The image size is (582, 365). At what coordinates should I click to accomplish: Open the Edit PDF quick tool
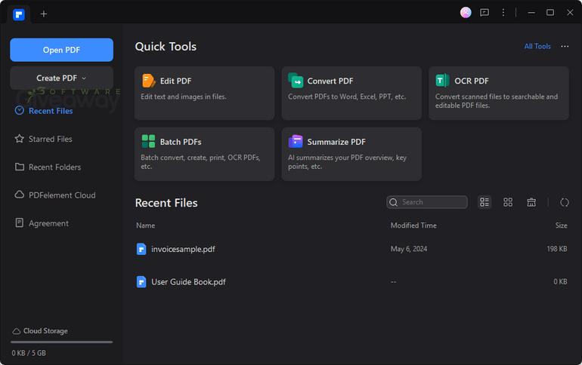click(x=204, y=93)
